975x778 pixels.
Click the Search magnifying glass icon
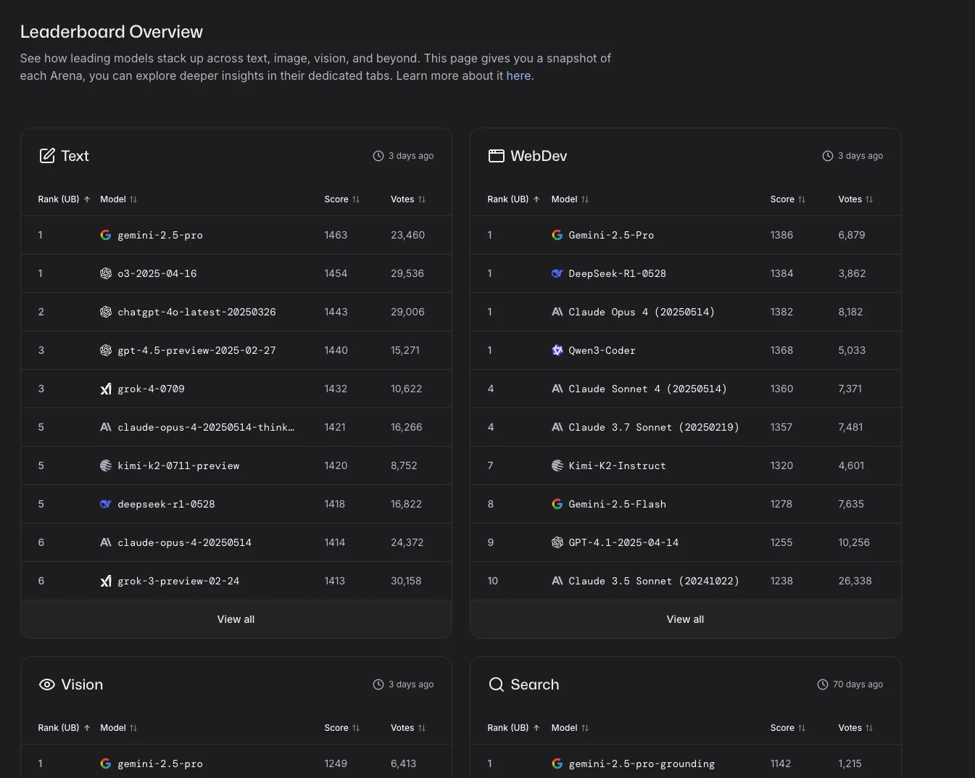coord(496,684)
